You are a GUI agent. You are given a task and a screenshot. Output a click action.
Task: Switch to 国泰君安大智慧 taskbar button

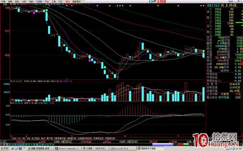tap(150, 149)
